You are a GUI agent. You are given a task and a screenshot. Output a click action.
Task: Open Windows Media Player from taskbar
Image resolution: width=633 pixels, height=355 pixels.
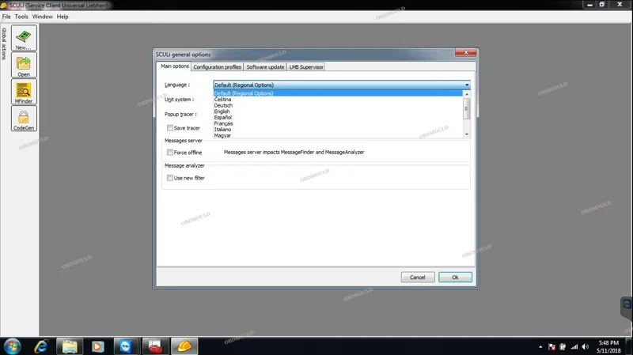point(97,346)
